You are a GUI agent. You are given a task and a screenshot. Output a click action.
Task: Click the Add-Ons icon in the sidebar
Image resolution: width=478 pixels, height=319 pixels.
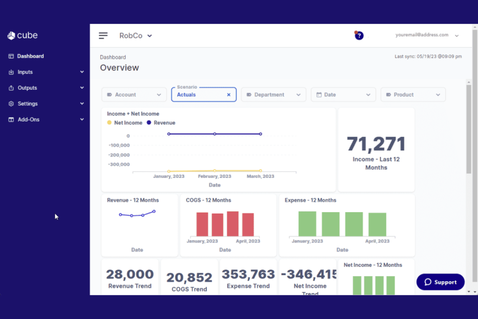click(11, 119)
